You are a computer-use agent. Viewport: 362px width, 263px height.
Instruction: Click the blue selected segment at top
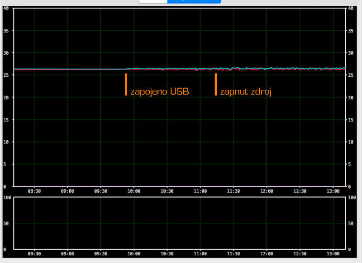pyautogui.click(x=194, y=1)
